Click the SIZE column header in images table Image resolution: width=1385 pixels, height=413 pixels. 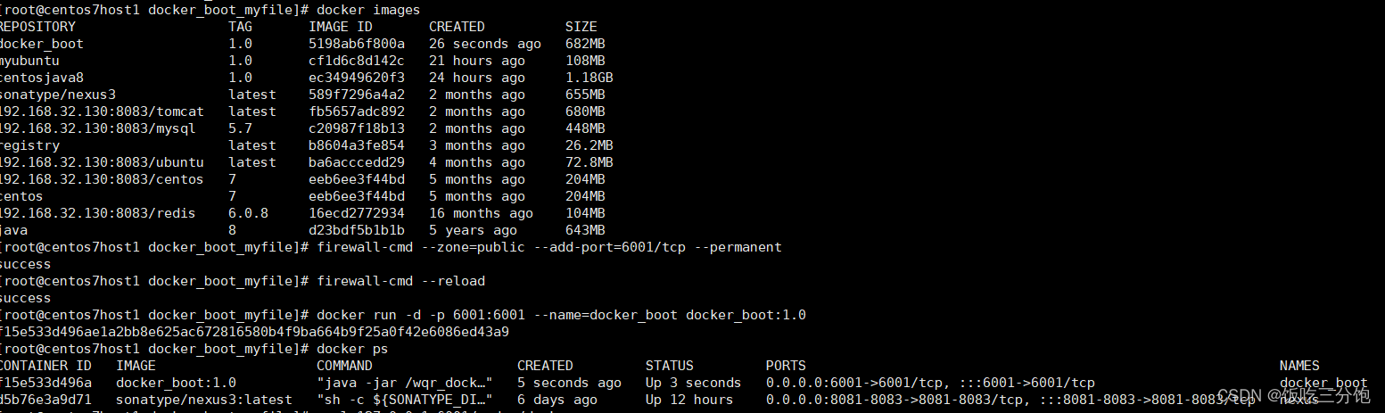(581, 27)
